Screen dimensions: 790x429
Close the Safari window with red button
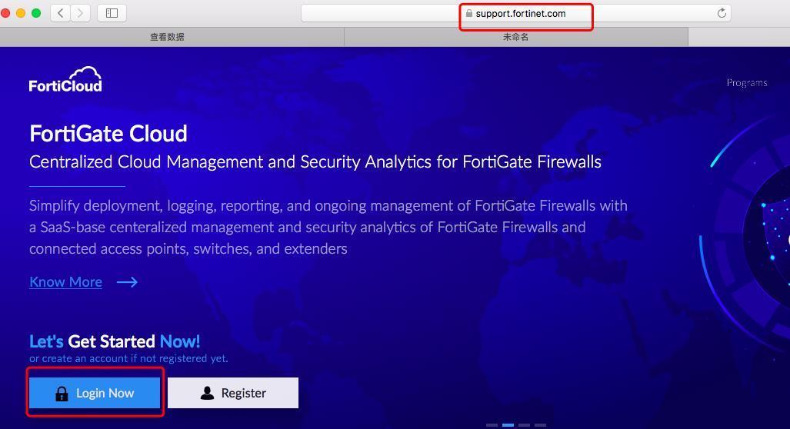pyautogui.click(x=5, y=13)
